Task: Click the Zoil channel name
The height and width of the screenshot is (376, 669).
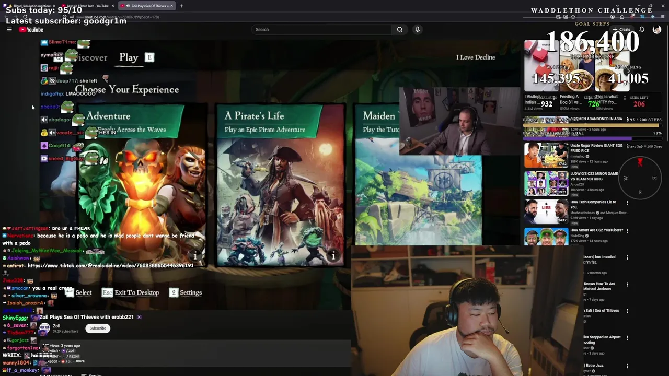Action: [x=56, y=326]
